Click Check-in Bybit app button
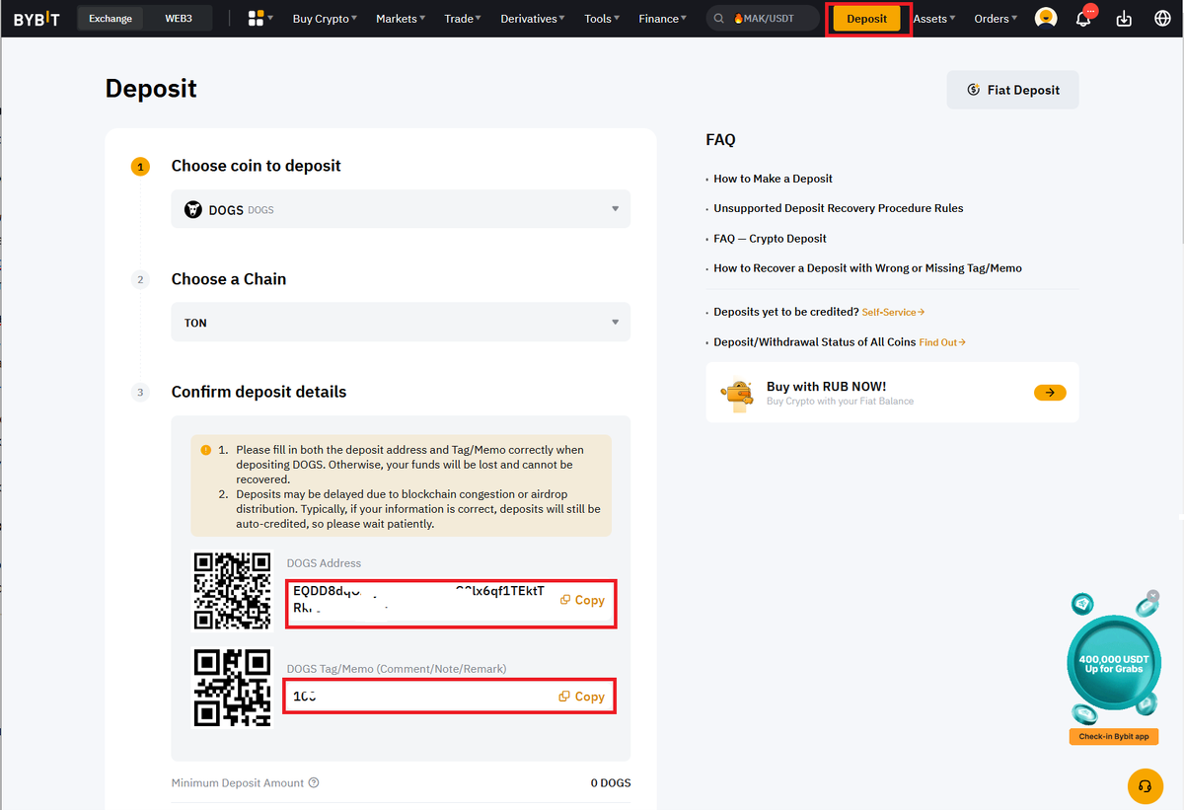The width and height of the screenshot is (1184, 810). pyautogui.click(x=1114, y=737)
